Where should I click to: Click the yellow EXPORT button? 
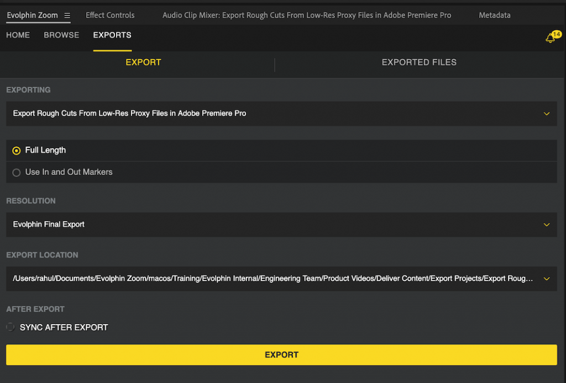281,355
